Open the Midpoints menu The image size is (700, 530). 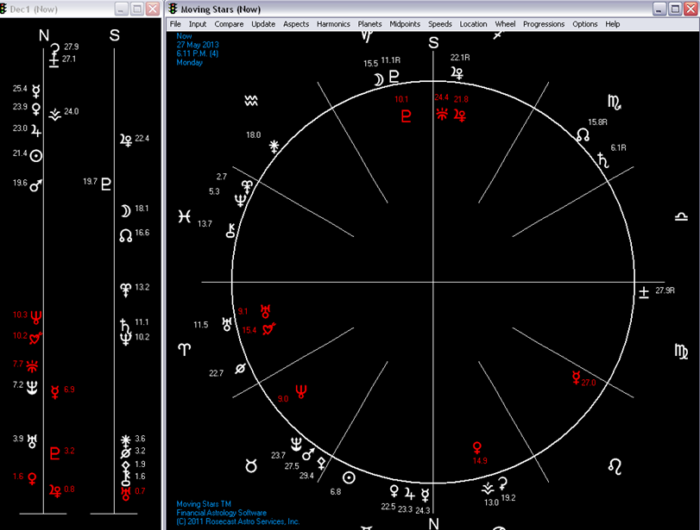pos(405,24)
